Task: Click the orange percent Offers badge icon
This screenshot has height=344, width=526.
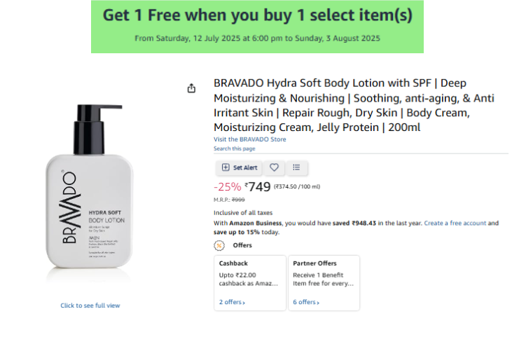Action: click(219, 245)
